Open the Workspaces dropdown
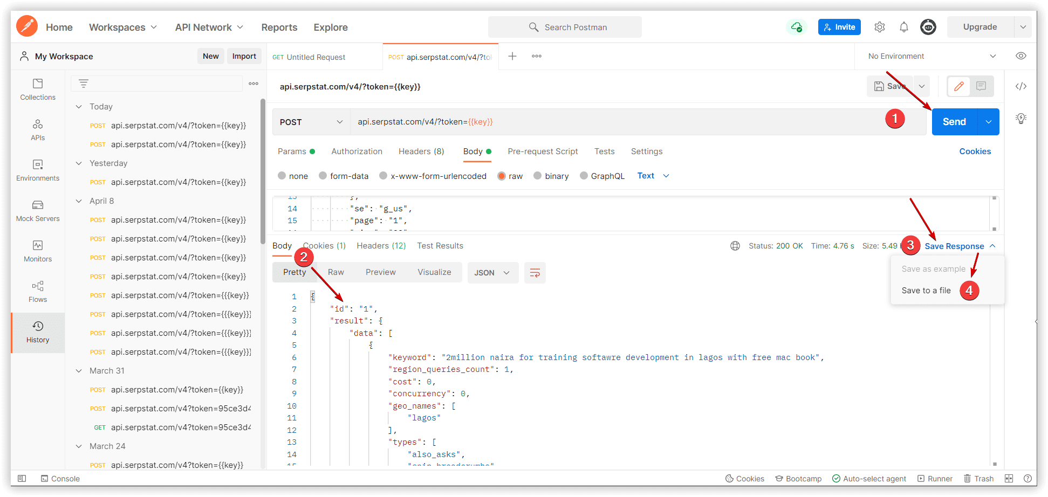Screen dimensions: 1048x497 pyautogui.click(x=123, y=27)
